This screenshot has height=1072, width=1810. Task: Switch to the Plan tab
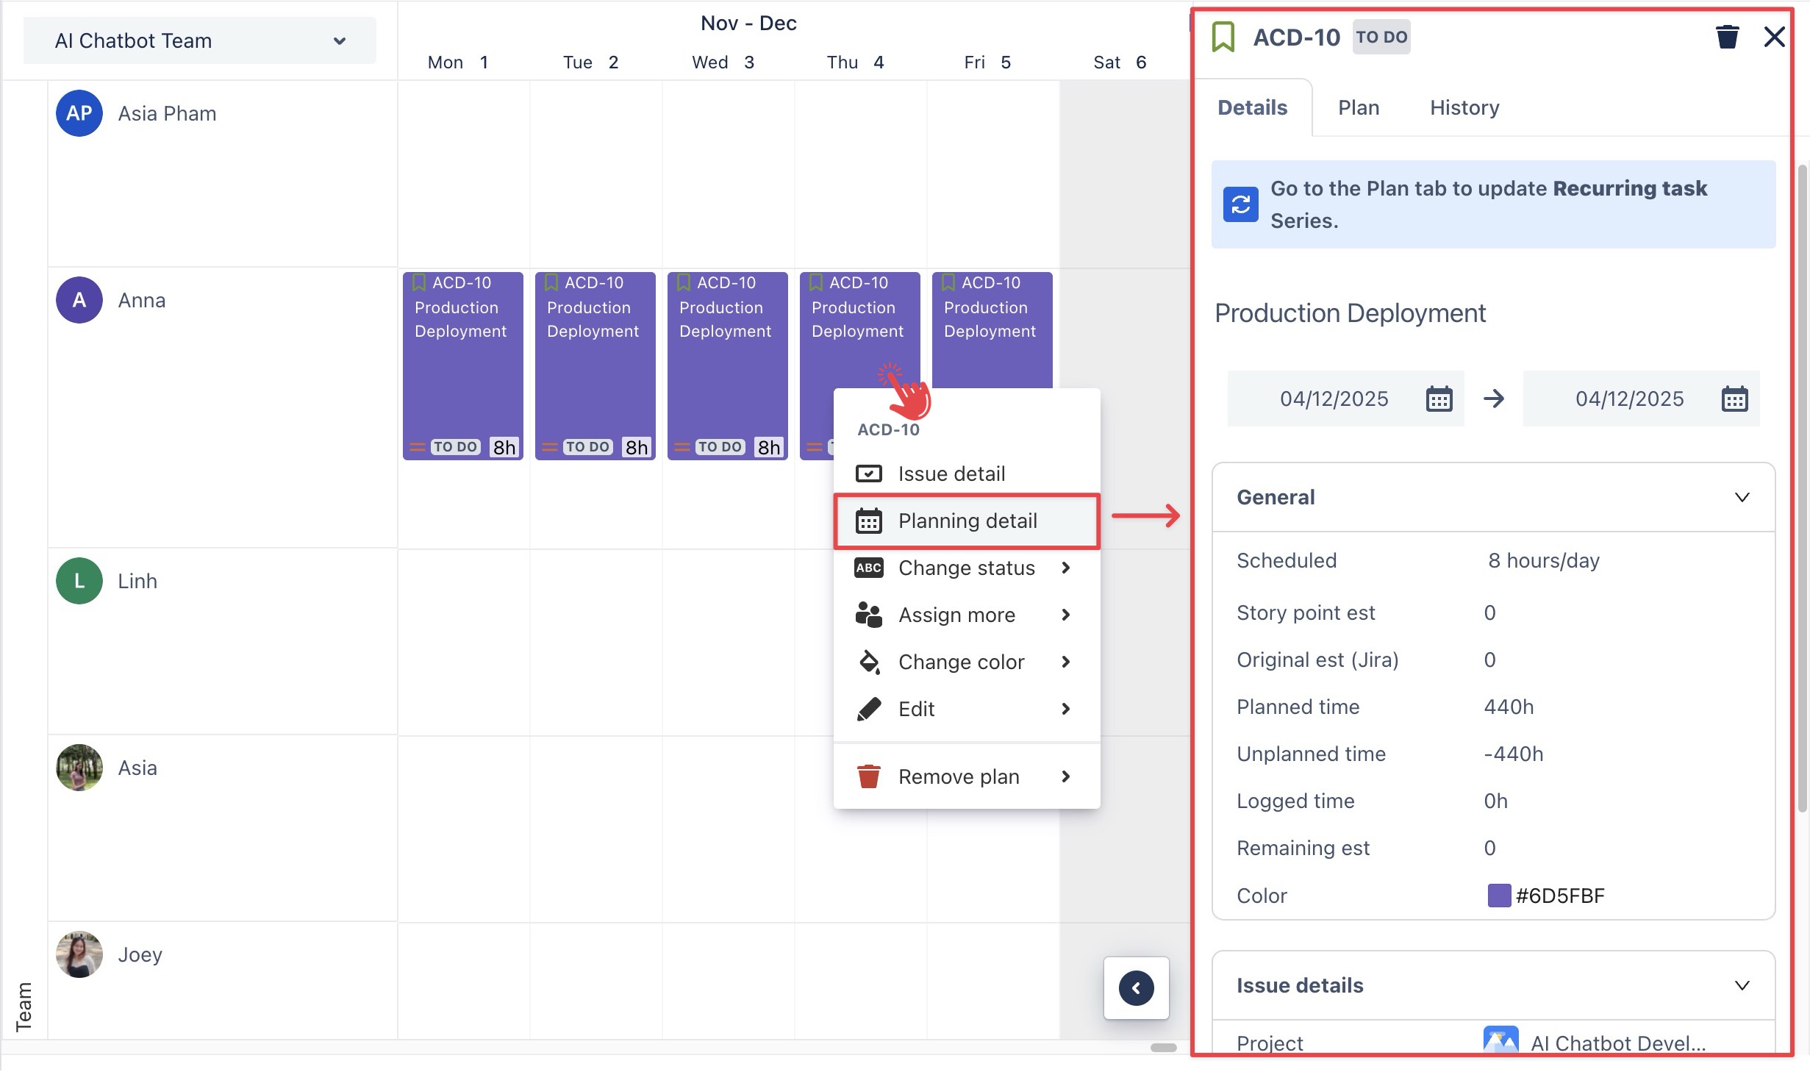coord(1358,108)
